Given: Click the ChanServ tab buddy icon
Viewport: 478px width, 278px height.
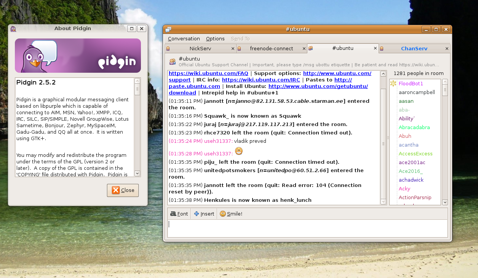Looking at the screenshot, I should point(381,49).
